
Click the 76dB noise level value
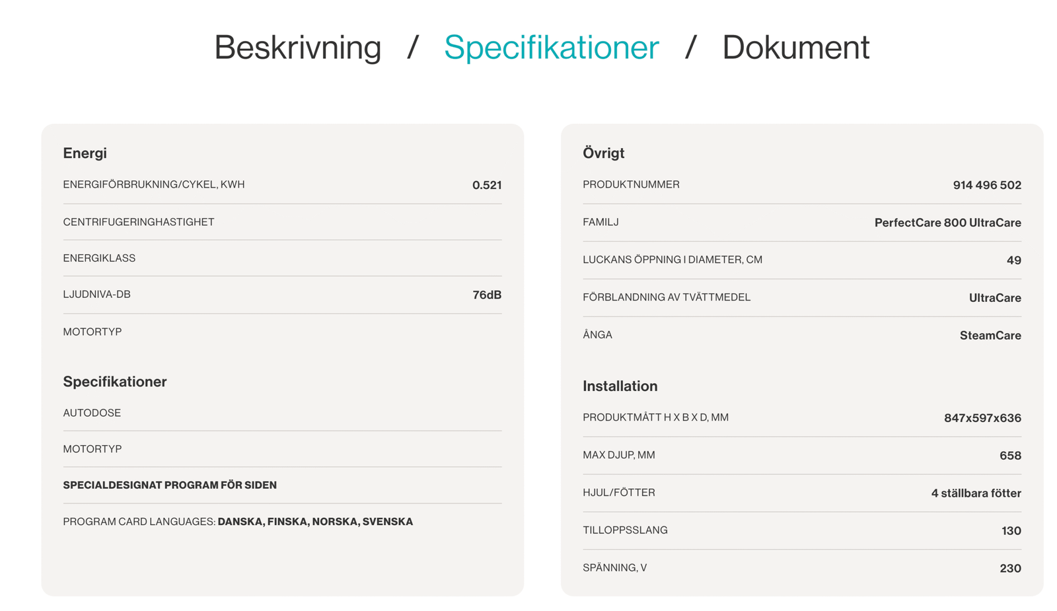[x=486, y=295]
